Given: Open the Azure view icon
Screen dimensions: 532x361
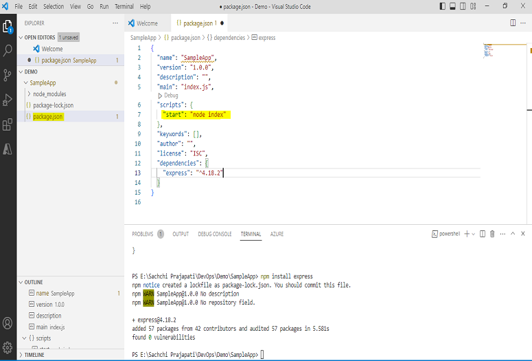Looking at the screenshot, I should [8, 149].
